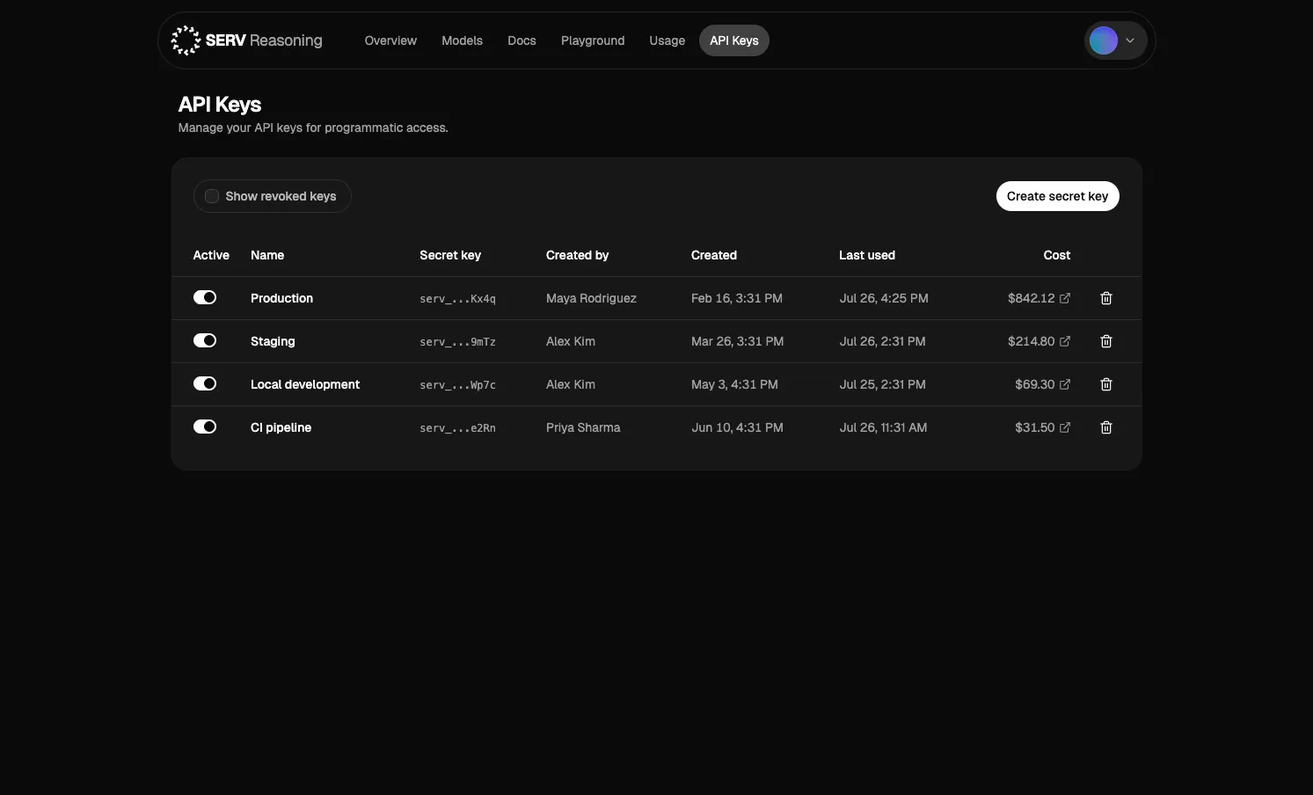Click the Production key name
Viewport: 1313px width, 795px height.
click(x=281, y=298)
